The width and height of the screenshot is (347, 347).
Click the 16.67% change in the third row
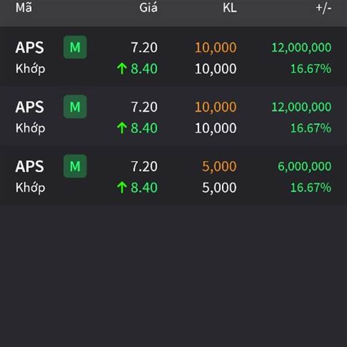pyautogui.click(x=311, y=187)
